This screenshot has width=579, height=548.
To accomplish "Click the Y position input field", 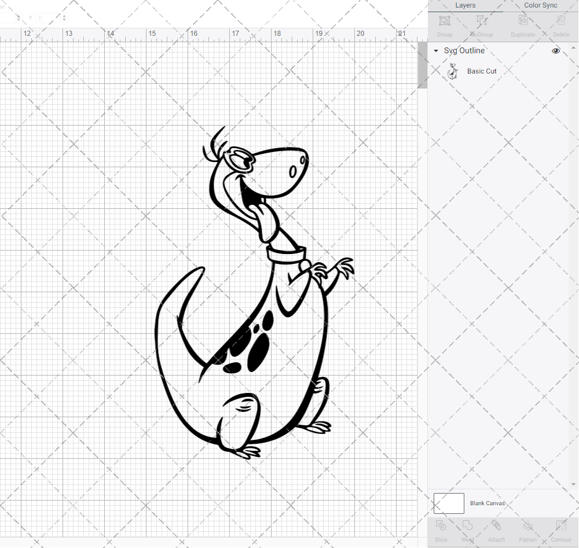I will point(49,18).
